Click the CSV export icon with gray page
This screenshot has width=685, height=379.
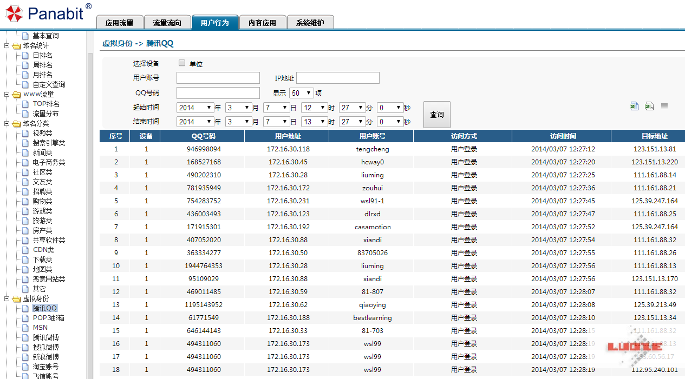[649, 107]
